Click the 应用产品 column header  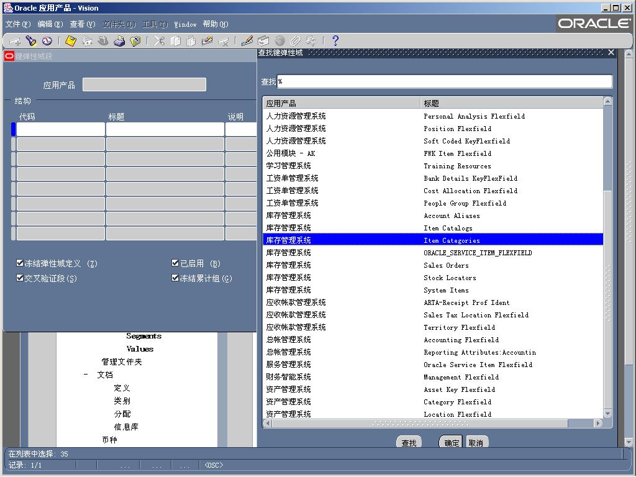click(342, 103)
